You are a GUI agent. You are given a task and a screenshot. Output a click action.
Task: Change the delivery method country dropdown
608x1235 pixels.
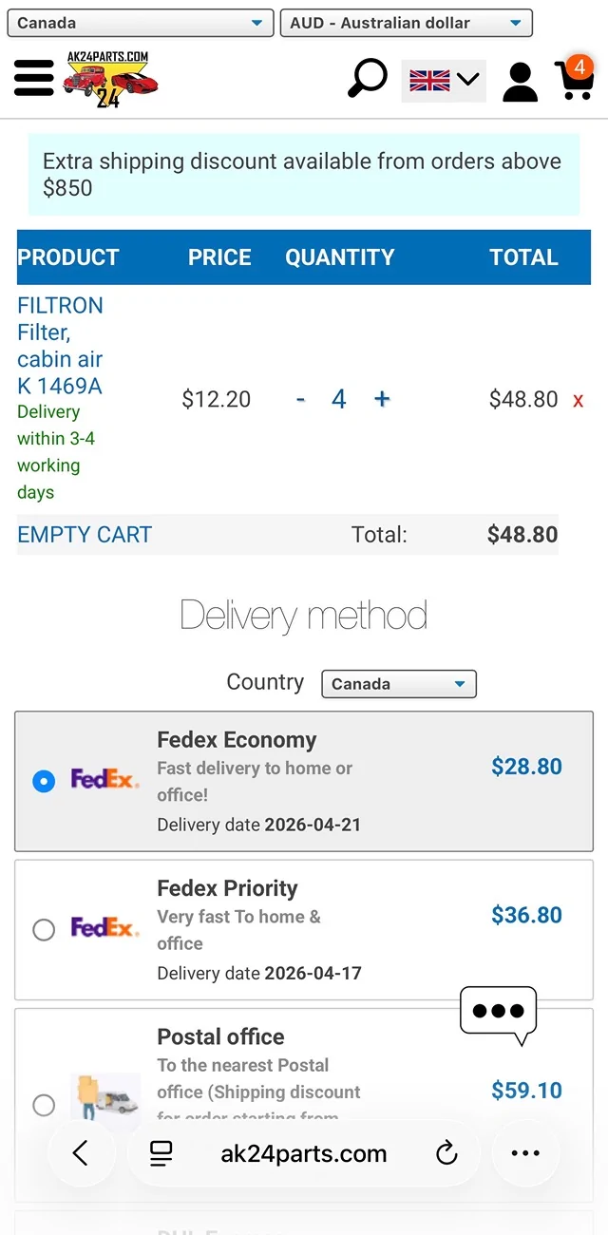[x=398, y=684]
